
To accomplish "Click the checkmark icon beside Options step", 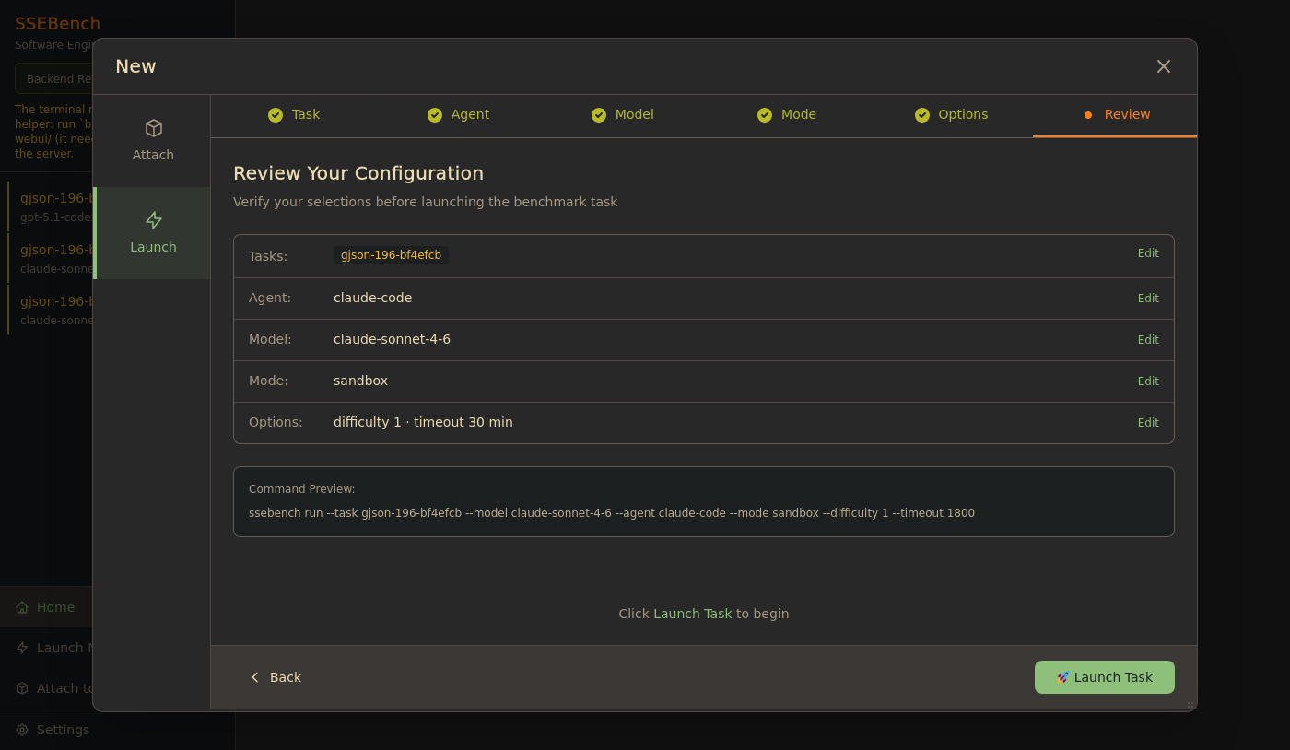I will pyautogui.click(x=922, y=115).
